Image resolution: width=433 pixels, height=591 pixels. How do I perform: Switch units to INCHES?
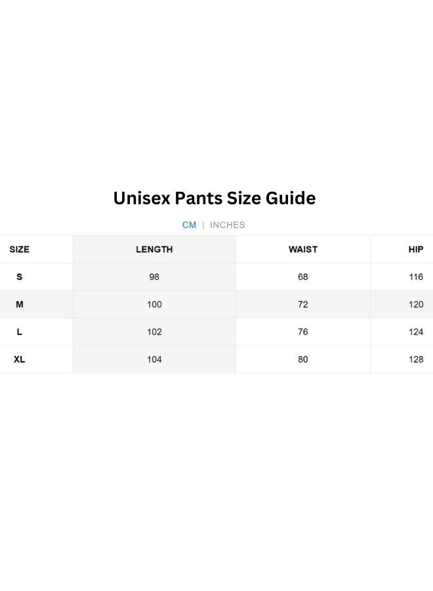[227, 225]
